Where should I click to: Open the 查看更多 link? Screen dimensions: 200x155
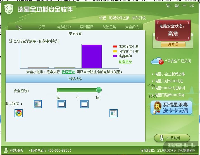[125, 61]
